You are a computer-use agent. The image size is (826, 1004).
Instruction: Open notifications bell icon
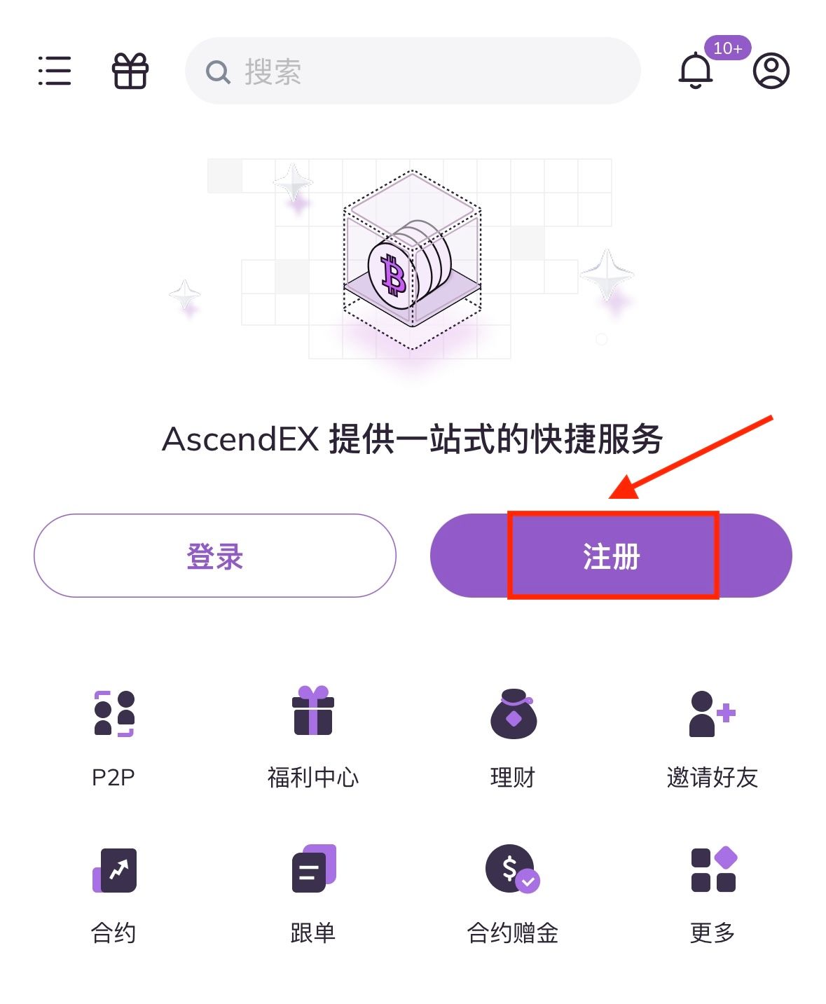(x=696, y=70)
